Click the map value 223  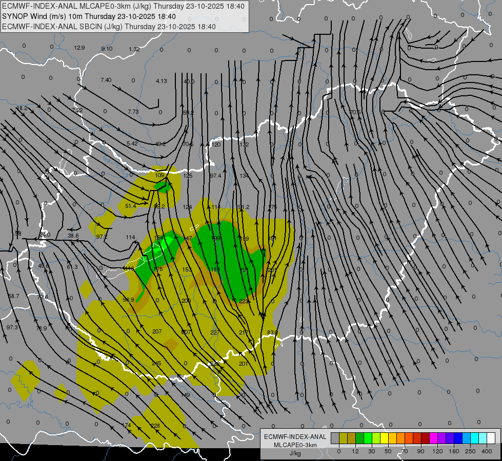click(244, 301)
